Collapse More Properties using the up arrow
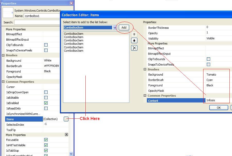Screen dimensions: 232x156 [x=66, y=135]
